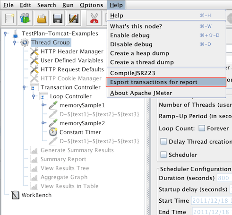Collapse the Transaction Controller node

(x=24, y=87)
